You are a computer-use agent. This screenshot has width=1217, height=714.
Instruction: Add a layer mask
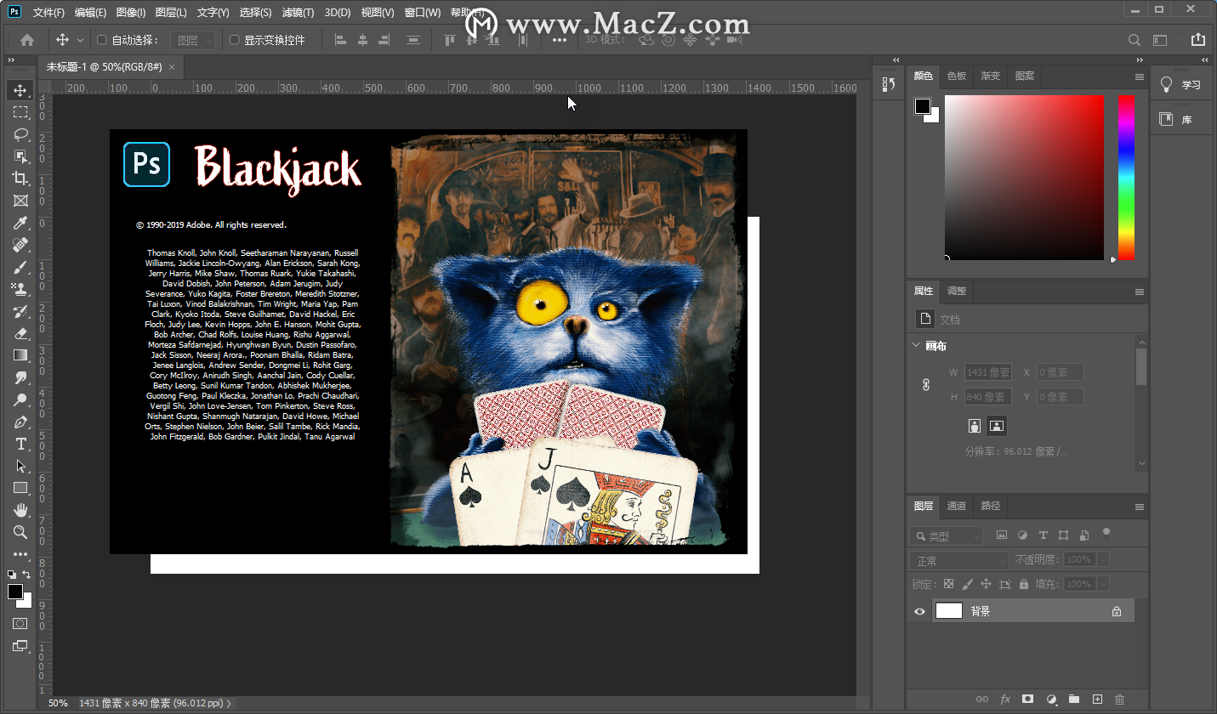click(x=1027, y=699)
